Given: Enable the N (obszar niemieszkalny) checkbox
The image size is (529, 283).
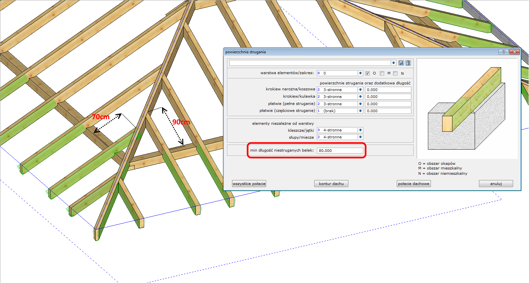Looking at the screenshot, I should point(395,73).
